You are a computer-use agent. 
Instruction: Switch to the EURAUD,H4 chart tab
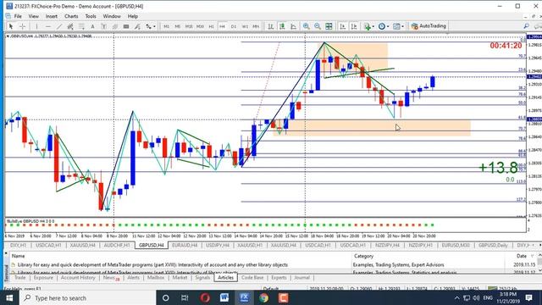[185, 245]
